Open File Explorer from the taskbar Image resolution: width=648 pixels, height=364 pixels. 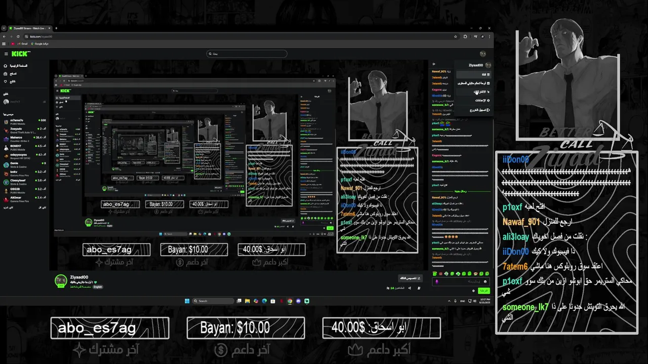click(247, 301)
